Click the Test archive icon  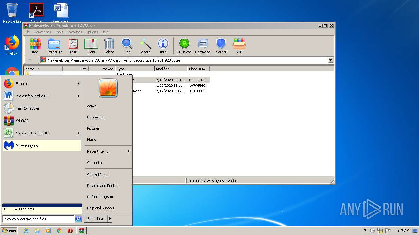pos(73,46)
